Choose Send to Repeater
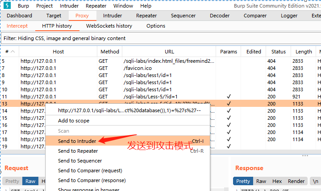321x191 pixels. [128, 151]
